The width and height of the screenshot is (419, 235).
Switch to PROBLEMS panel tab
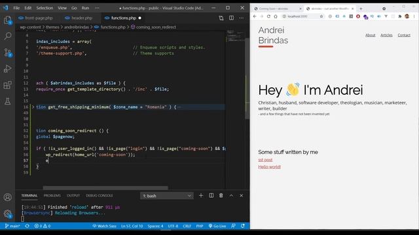point(52,196)
